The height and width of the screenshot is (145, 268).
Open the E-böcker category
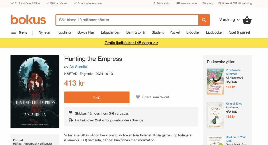(x=193, y=32)
